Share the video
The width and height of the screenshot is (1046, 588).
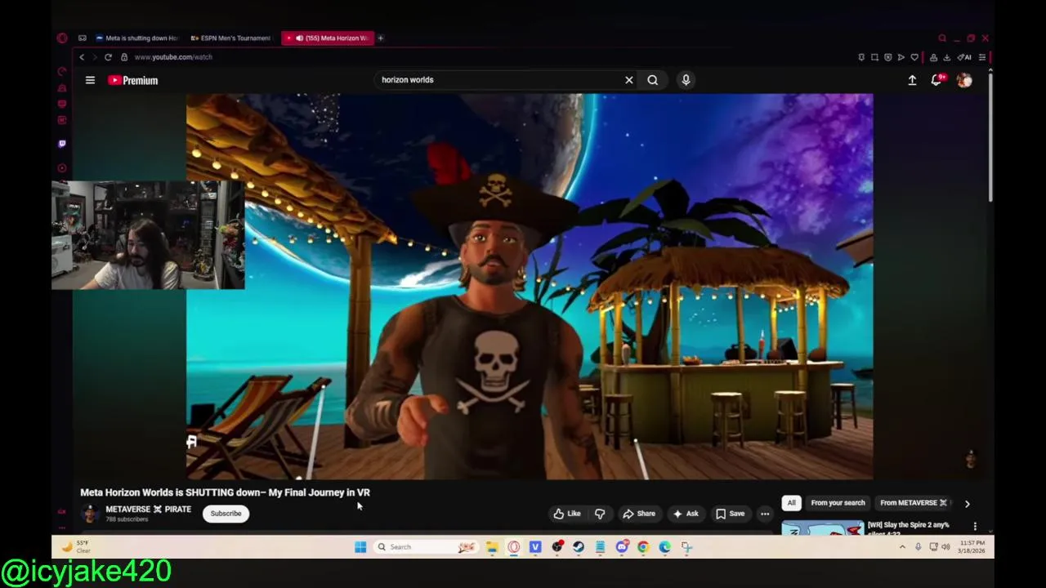click(639, 514)
